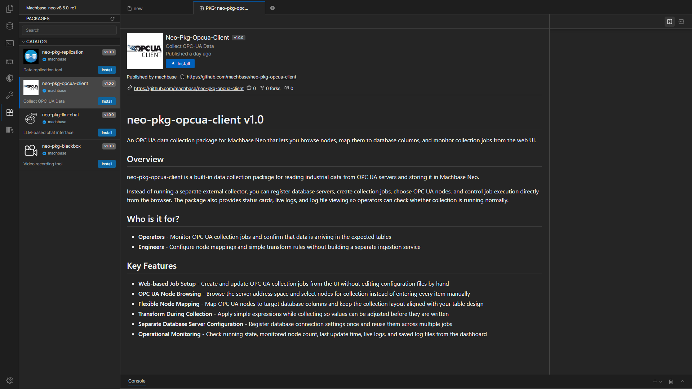Install neo-pkg-llm-chat from the catalog

pyautogui.click(x=107, y=133)
